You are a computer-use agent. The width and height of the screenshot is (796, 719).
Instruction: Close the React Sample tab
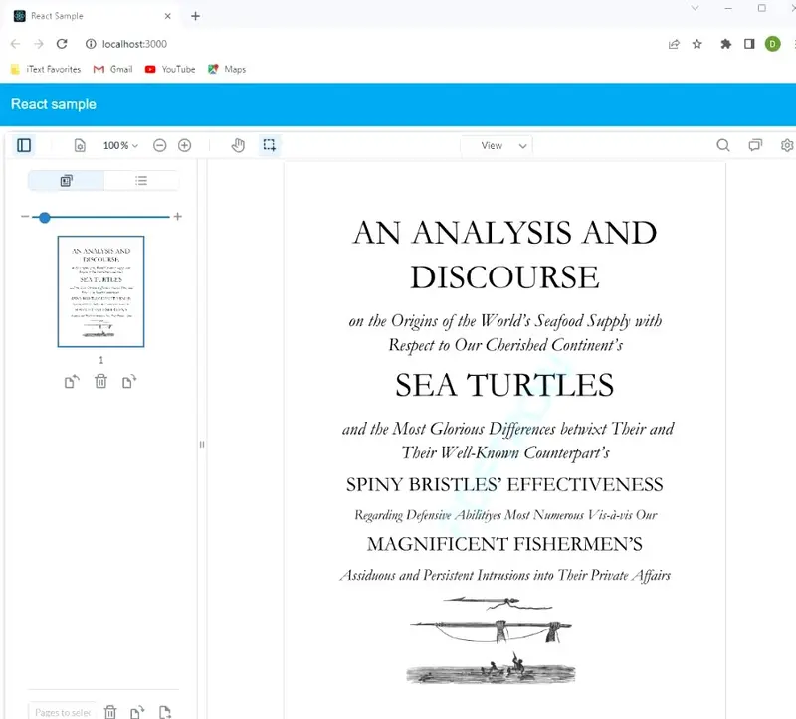pos(167,16)
